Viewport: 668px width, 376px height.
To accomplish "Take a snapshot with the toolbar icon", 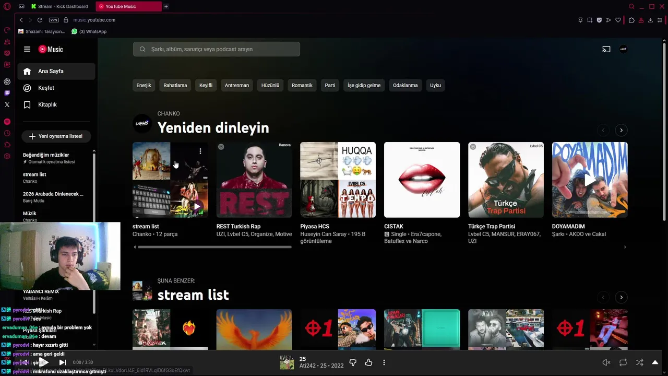I will [x=590, y=20].
